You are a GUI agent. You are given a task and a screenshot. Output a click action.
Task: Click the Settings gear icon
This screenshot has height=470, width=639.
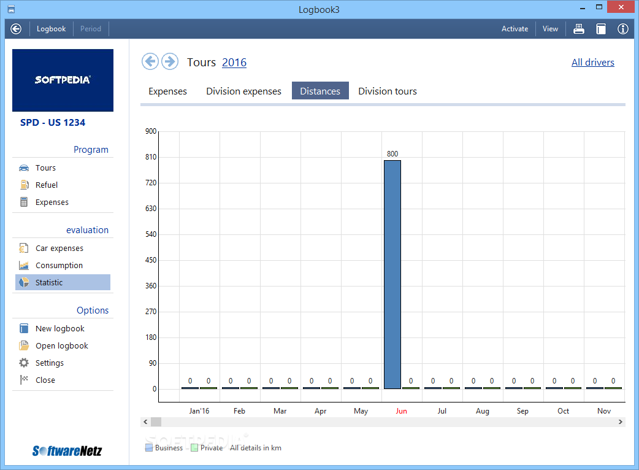pyautogui.click(x=24, y=363)
